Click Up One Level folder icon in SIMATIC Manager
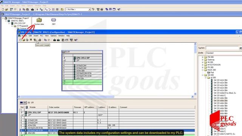Image resolution: width=242 pixels, height=136 pixels. [62, 9]
